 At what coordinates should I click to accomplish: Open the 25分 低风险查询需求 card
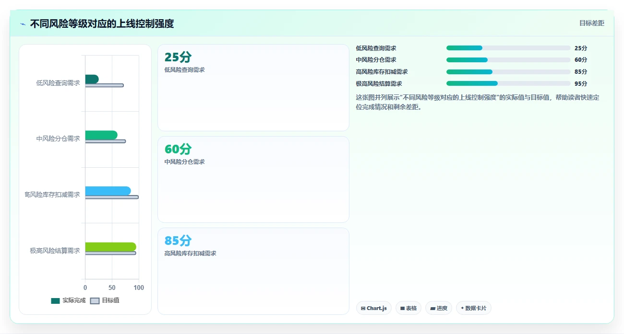253,88
